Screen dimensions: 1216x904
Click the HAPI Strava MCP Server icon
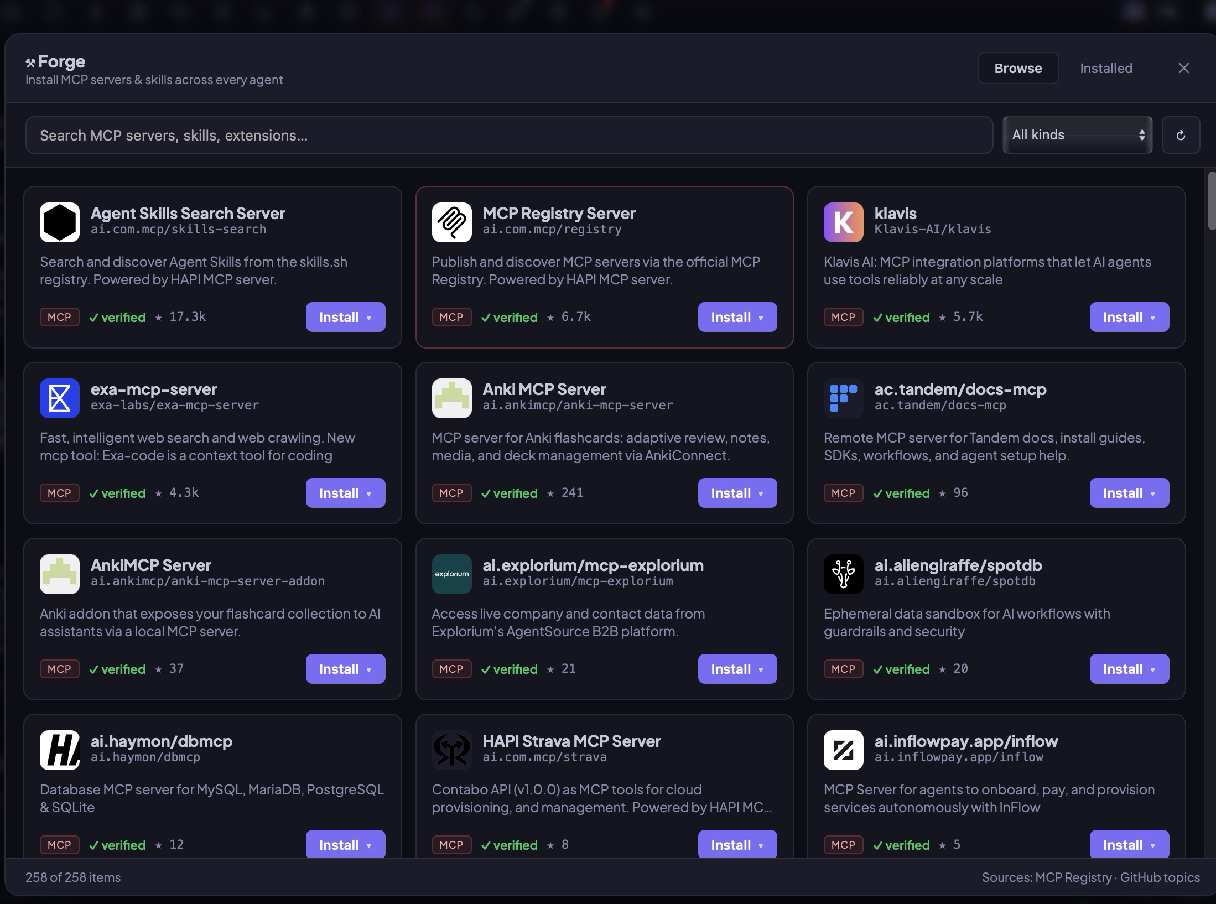pyautogui.click(x=451, y=750)
